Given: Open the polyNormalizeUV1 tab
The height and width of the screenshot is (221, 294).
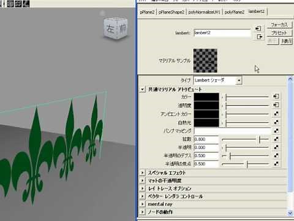Looking at the screenshot, I should (204, 12).
